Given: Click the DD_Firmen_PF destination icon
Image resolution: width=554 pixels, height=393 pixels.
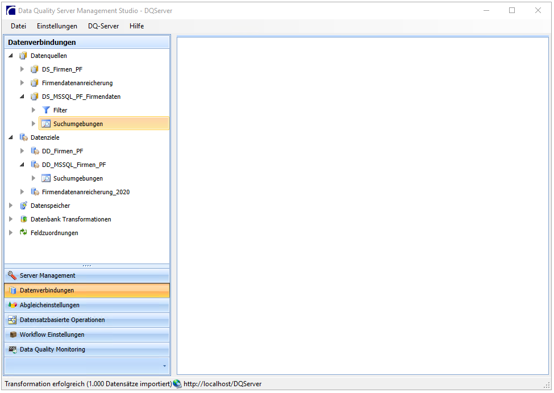Looking at the screenshot, I should [x=35, y=151].
